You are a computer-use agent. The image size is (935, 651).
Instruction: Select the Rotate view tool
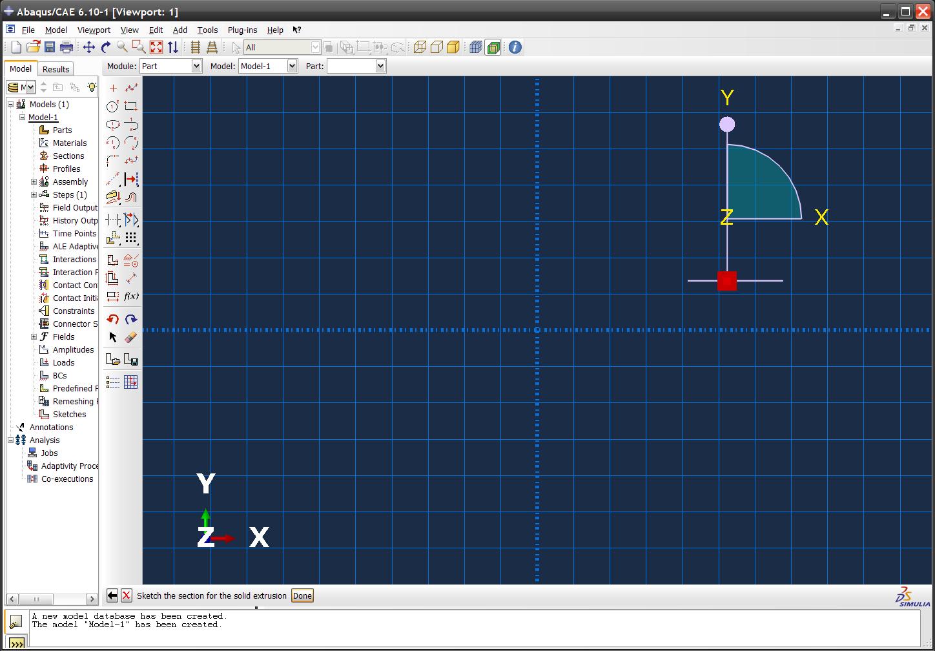[x=105, y=47]
